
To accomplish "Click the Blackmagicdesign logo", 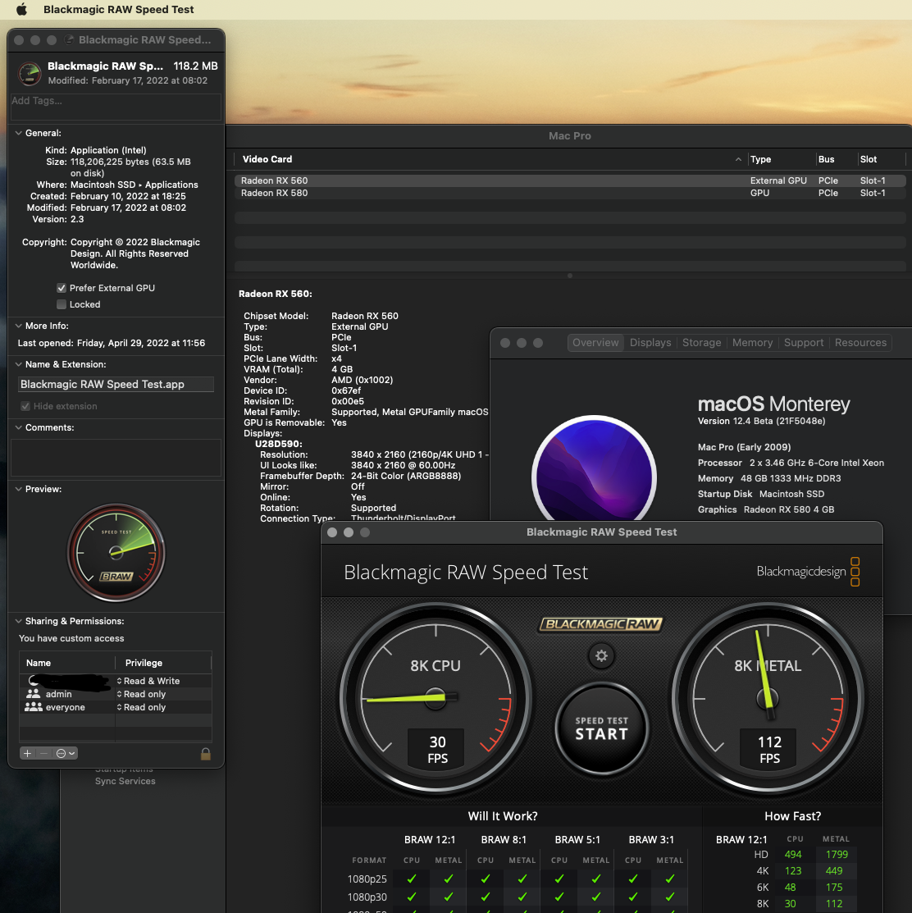I will pos(808,572).
